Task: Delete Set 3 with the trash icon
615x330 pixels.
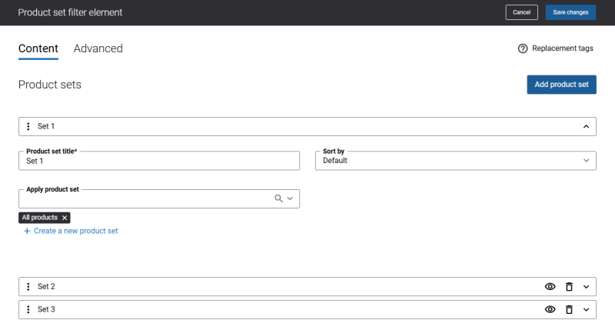Action: coord(569,309)
